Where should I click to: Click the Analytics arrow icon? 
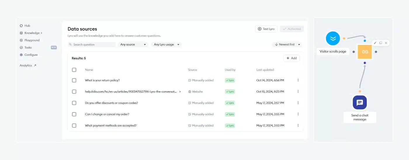point(35,65)
